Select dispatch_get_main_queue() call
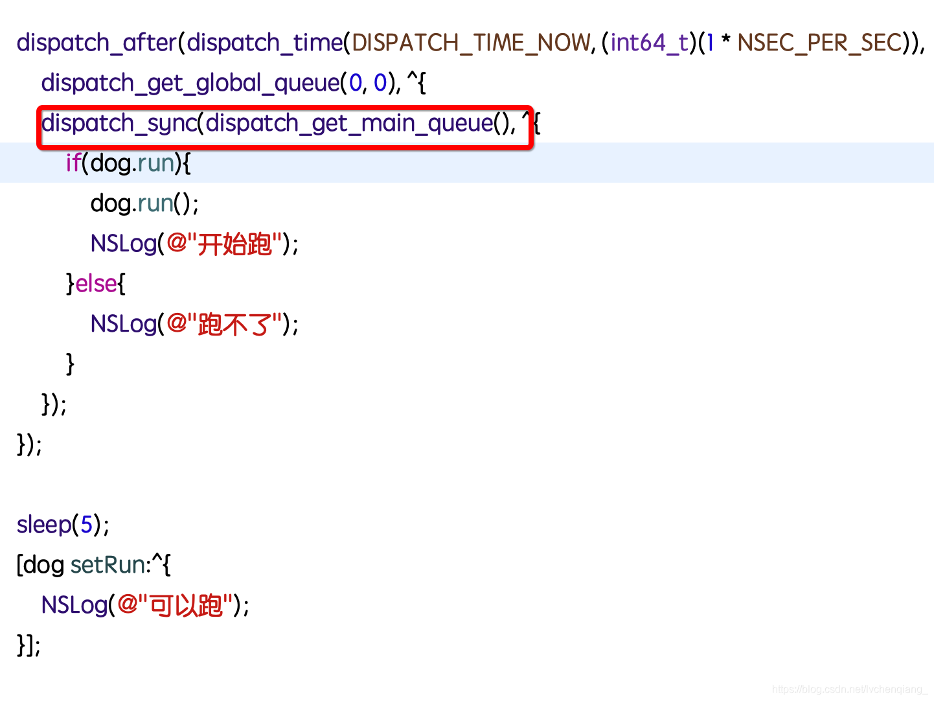This screenshot has height=701, width=934. [358, 123]
